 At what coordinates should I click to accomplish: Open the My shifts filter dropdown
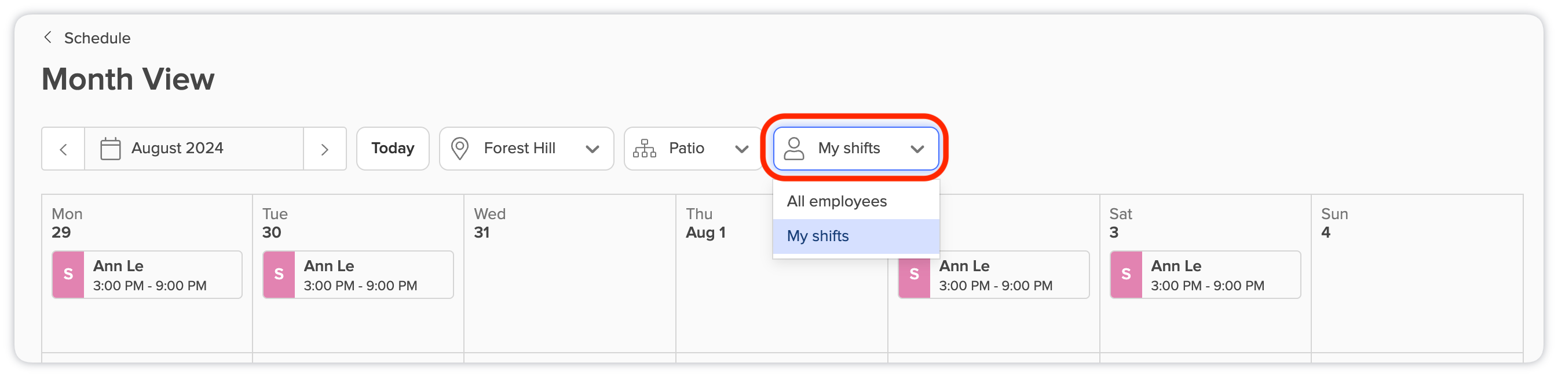point(856,149)
